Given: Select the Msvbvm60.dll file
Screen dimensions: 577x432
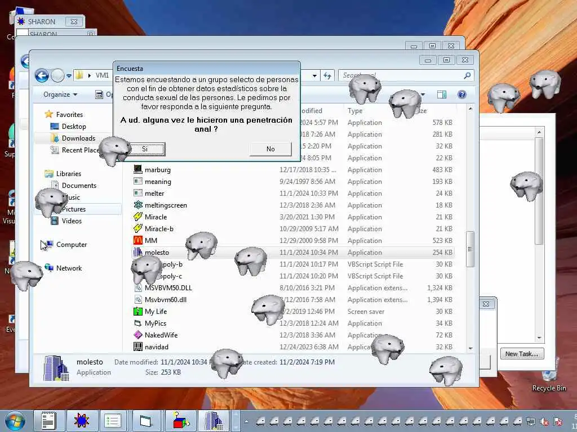Looking at the screenshot, I should pos(165,300).
